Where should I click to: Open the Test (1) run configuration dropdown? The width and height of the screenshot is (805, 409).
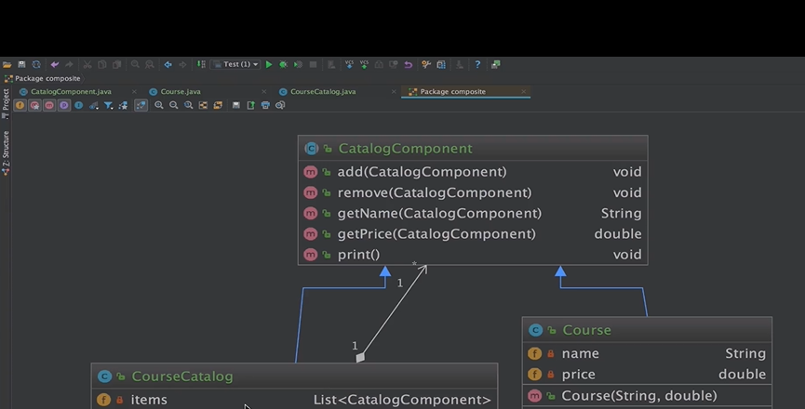[x=236, y=64]
